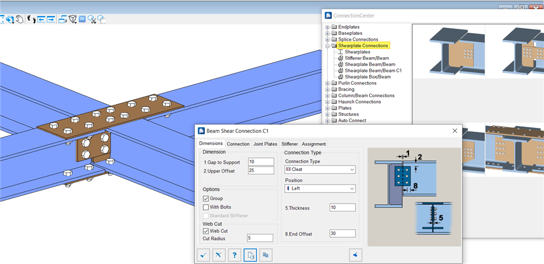Select the pan hand tool
The image size is (544, 264).
coord(20,19)
